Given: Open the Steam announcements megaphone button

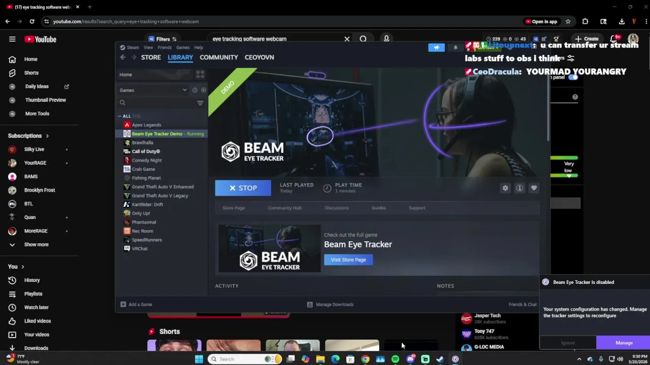Looking at the screenshot, I should point(436,47).
